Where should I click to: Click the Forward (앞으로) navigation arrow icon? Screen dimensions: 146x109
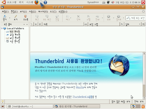tap(119, 16)
